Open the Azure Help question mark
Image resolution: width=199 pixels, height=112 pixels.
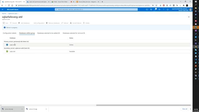164,9
